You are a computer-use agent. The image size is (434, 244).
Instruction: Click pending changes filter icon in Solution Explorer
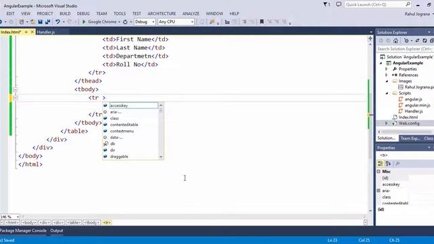(x=406, y=41)
